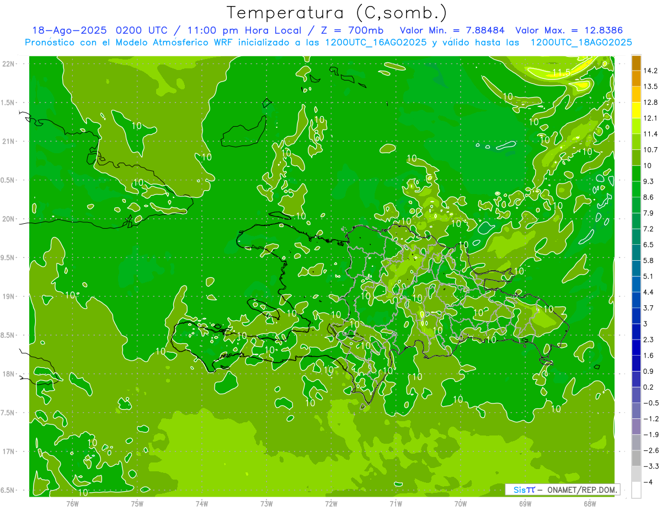This screenshot has height=511, width=662.
Task: Pick the dark blue swatch between 1.6 and 2.3
Action: [636, 347]
